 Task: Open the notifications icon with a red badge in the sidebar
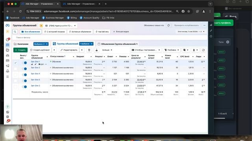(x=7, y=40)
